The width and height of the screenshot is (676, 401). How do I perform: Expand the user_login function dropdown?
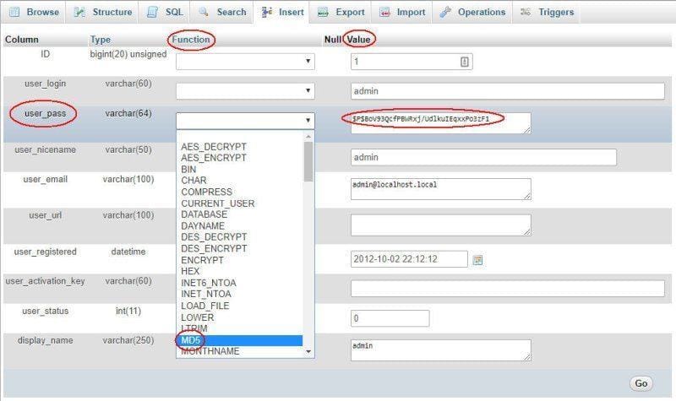245,91
